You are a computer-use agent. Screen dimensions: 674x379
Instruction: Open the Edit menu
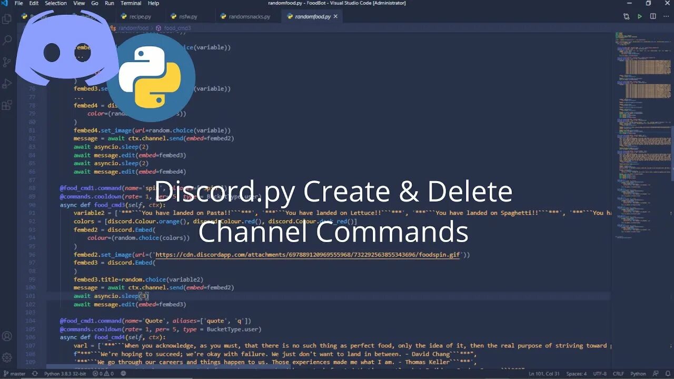[x=34, y=3]
